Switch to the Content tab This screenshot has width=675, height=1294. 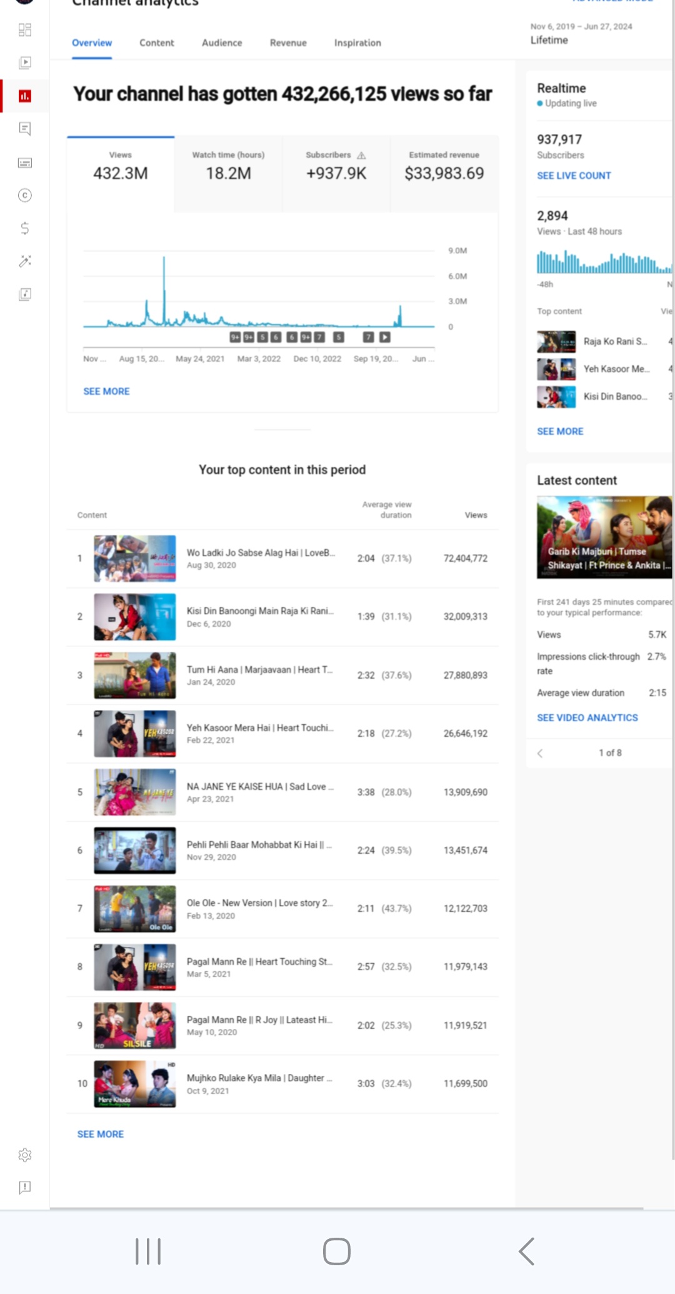[157, 43]
